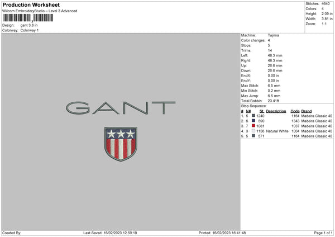
Task: Click the stitch count 1081 in row 3
Action: 260,126
